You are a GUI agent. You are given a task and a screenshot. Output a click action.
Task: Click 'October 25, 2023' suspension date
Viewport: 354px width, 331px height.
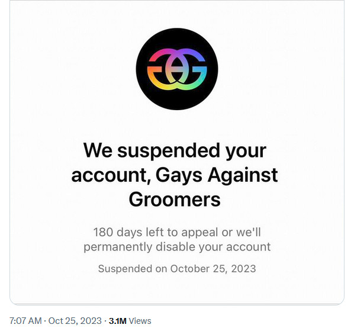pyautogui.click(x=213, y=269)
